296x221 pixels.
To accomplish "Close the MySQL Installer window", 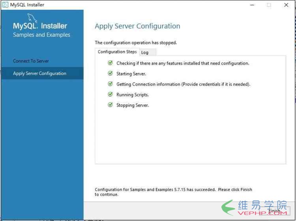I will 286,5.
